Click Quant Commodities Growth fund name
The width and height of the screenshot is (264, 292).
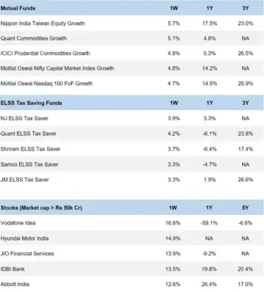(x=34, y=38)
